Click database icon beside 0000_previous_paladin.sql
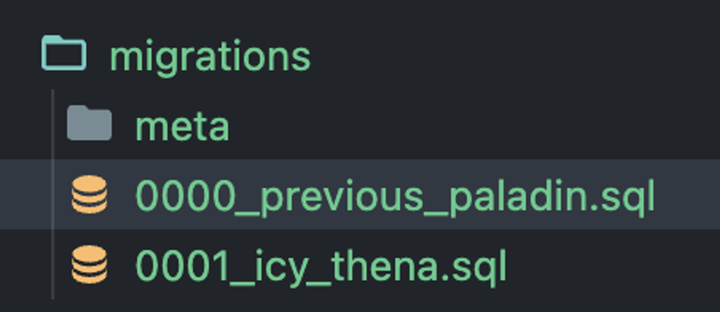Image resolution: width=720 pixels, height=312 pixels. coord(89,195)
